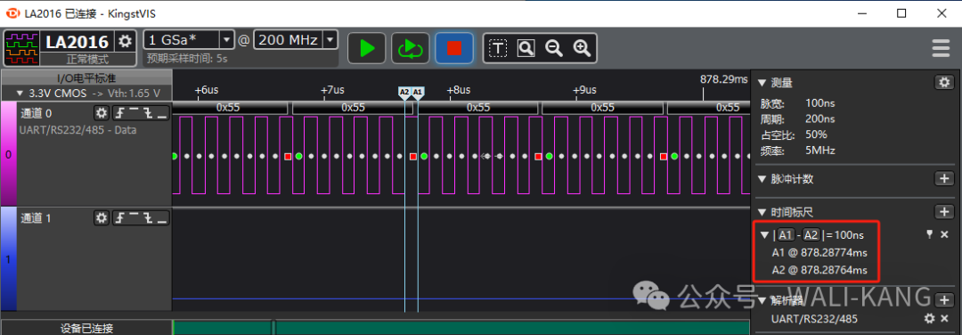Zoom in the waveform view
This screenshot has height=335, width=962.
click(x=582, y=48)
